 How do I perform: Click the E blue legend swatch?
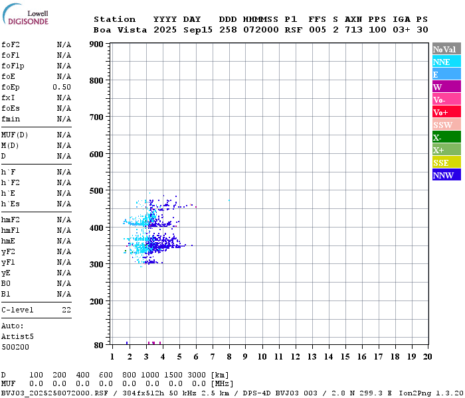tap(446, 74)
